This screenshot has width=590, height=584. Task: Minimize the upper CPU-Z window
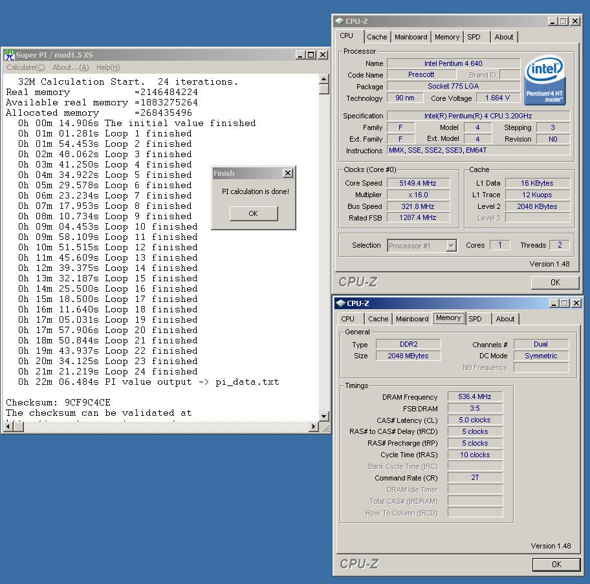[x=552, y=21]
